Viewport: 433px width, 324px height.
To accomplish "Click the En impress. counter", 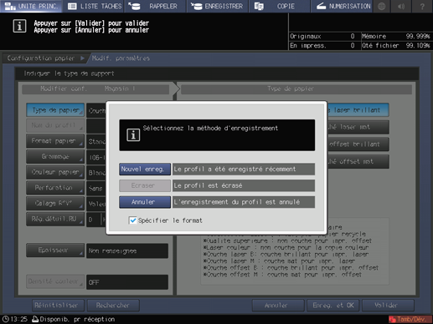I will click(323, 46).
